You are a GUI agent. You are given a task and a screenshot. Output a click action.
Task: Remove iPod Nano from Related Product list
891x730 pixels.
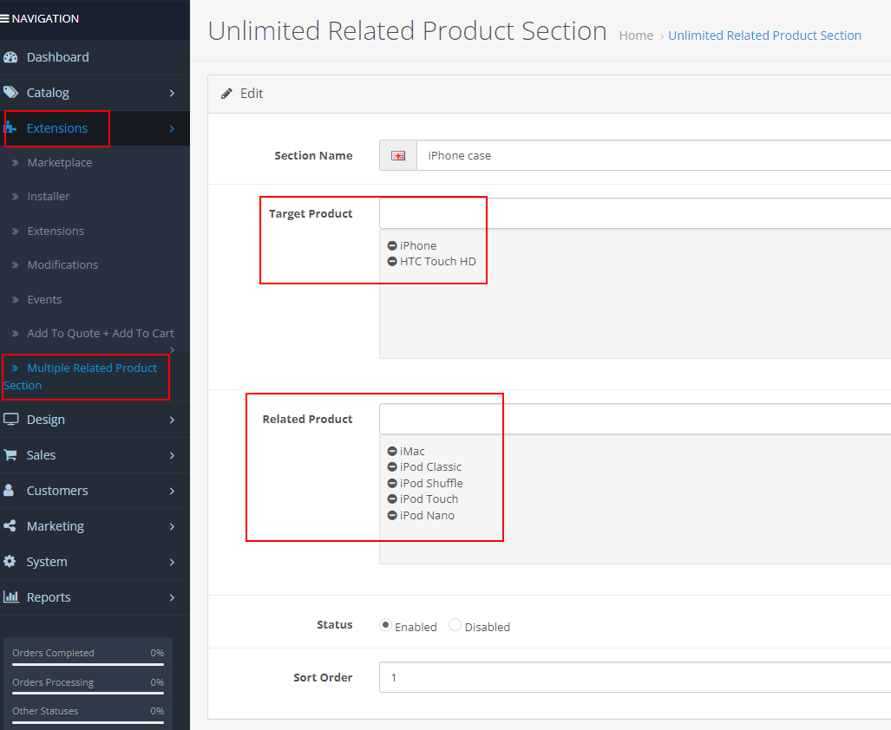click(x=392, y=516)
